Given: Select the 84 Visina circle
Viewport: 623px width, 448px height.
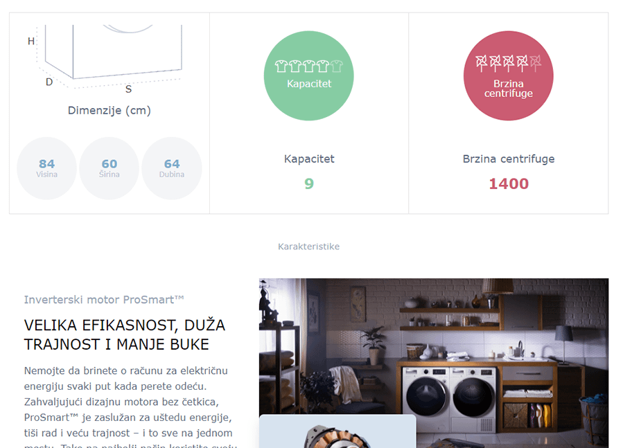Looking at the screenshot, I should pyautogui.click(x=47, y=168).
